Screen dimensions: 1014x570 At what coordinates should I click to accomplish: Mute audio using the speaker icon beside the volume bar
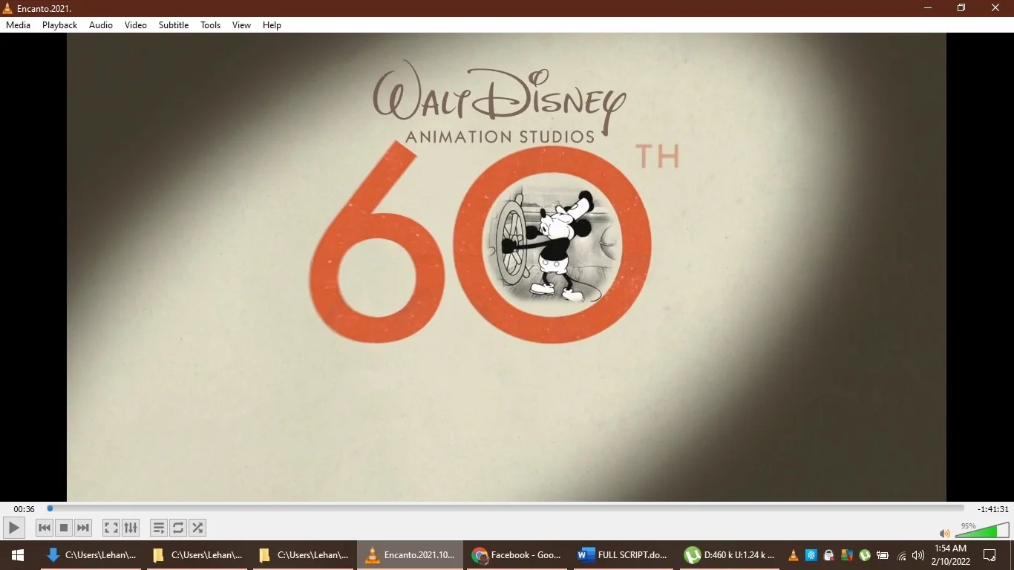[x=944, y=533]
